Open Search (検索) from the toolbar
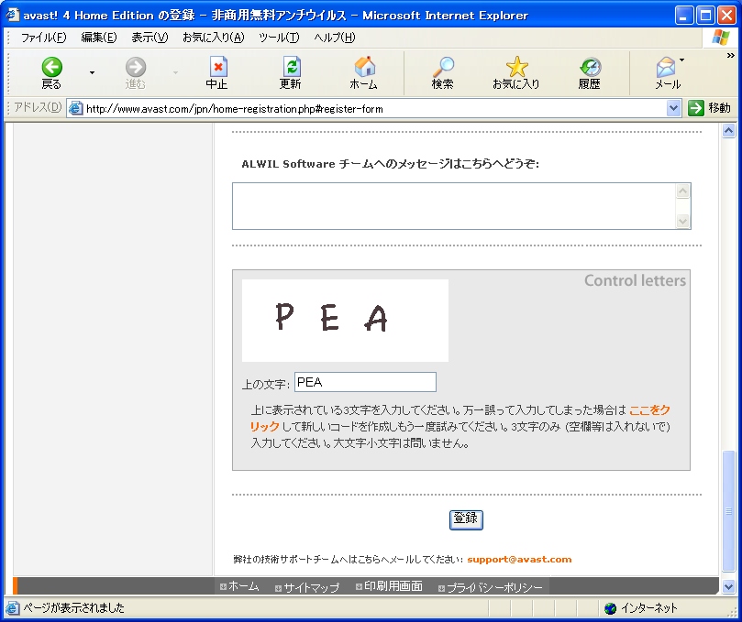Image resolution: width=742 pixels, height=622 pixels. pyautogui.click(x=443, y=73)
